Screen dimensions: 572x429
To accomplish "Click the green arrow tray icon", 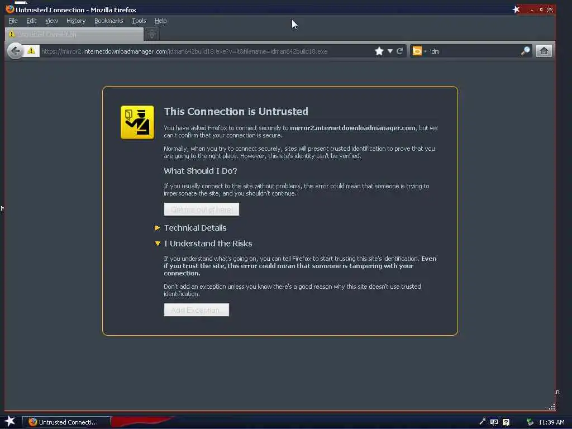I will pos(530,422).
